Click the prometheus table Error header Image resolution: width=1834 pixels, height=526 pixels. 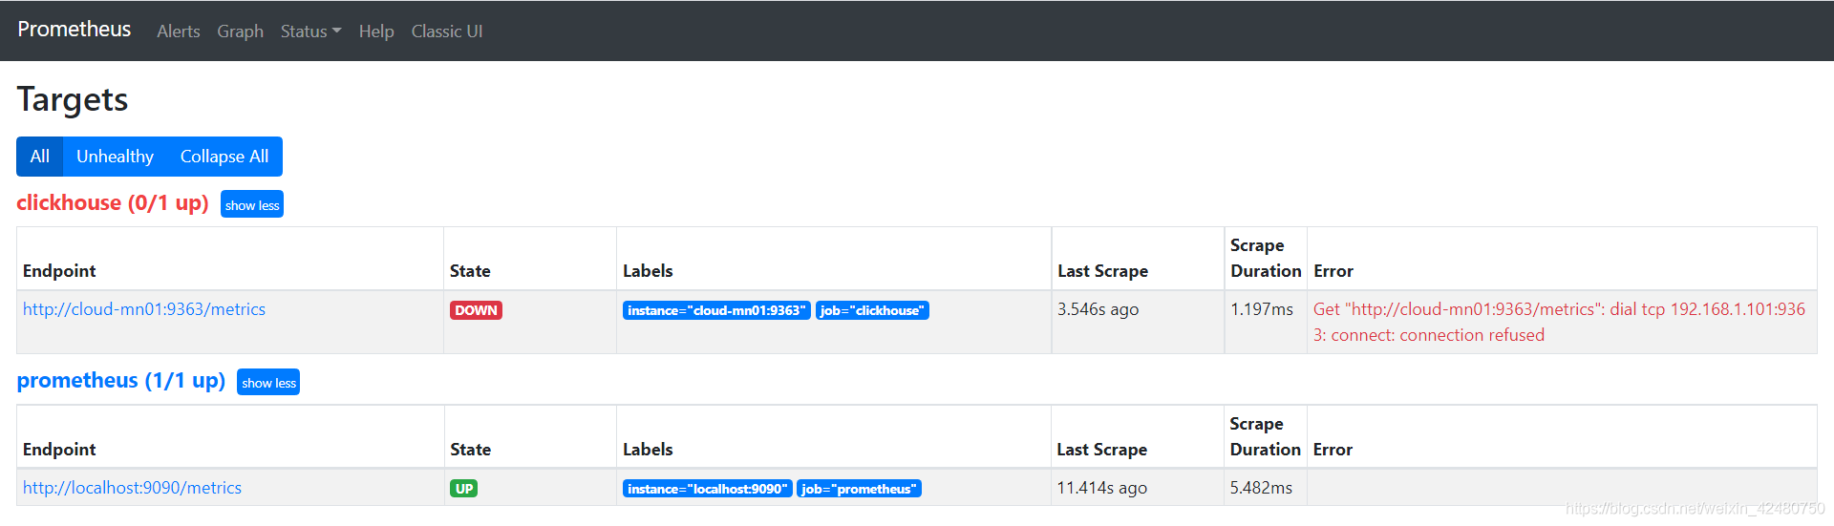click(1333, 450)
